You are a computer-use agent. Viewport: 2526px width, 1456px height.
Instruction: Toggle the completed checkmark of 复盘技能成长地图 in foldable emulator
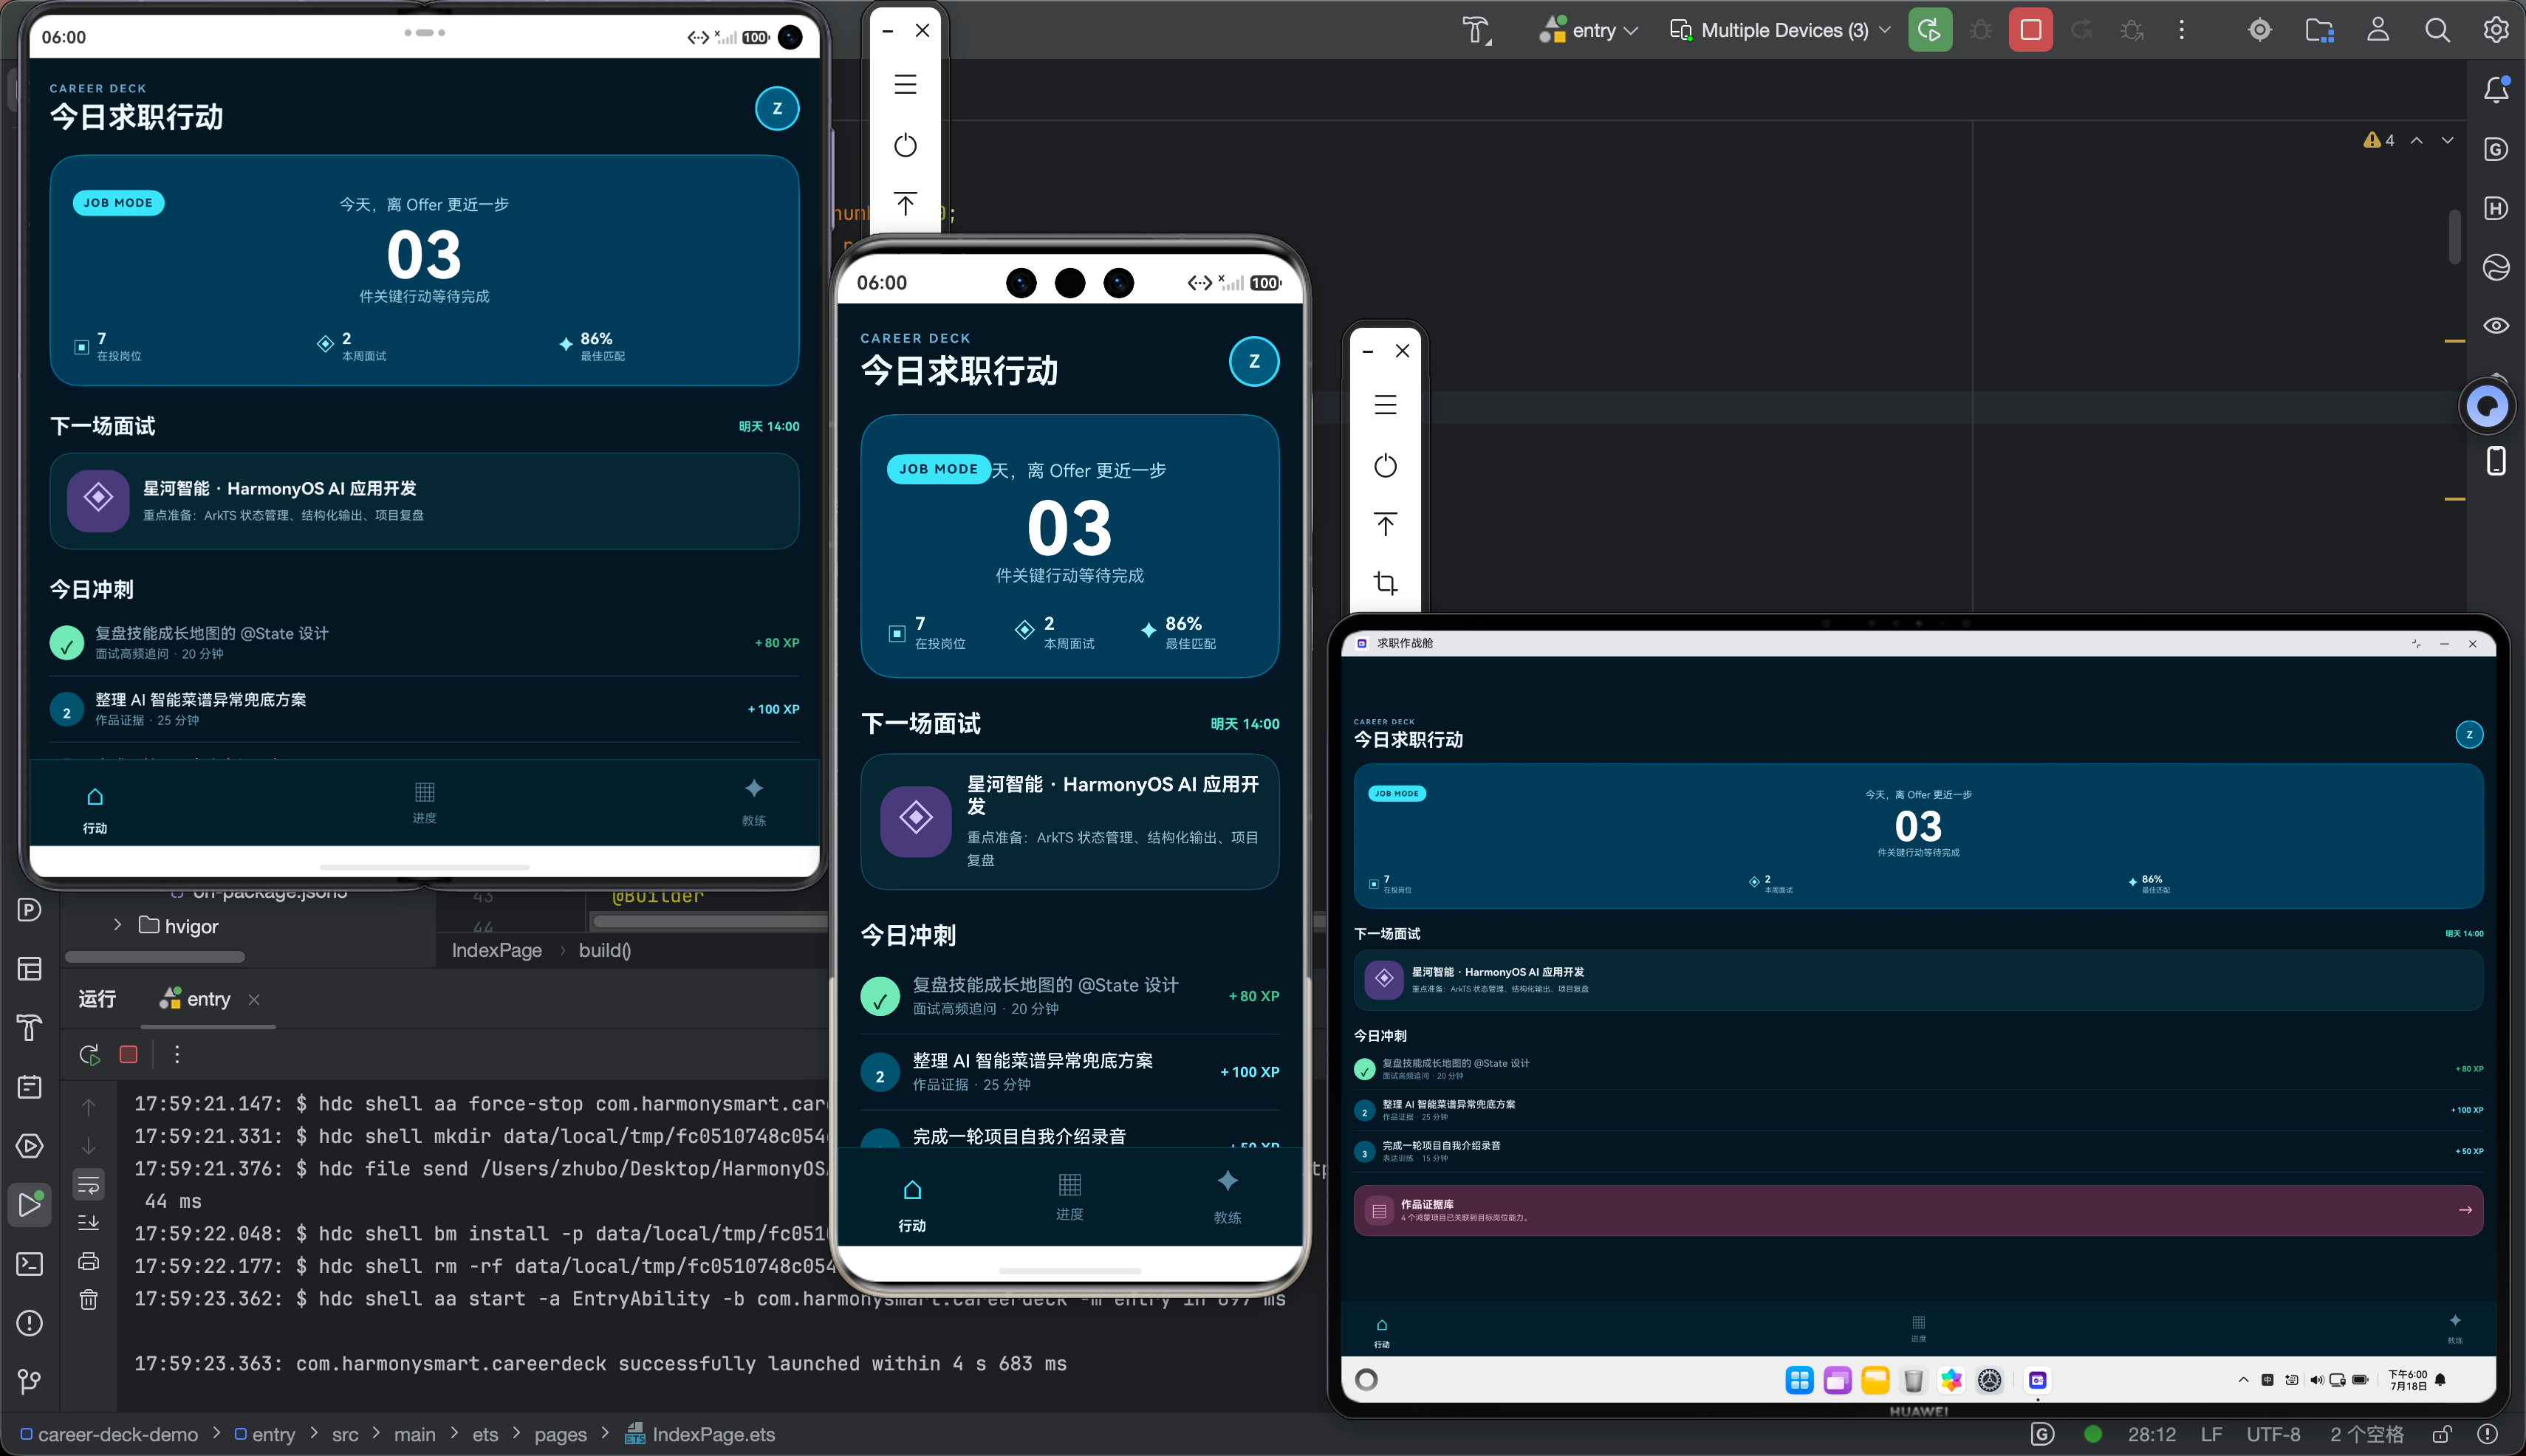click(x=67, y=642)
